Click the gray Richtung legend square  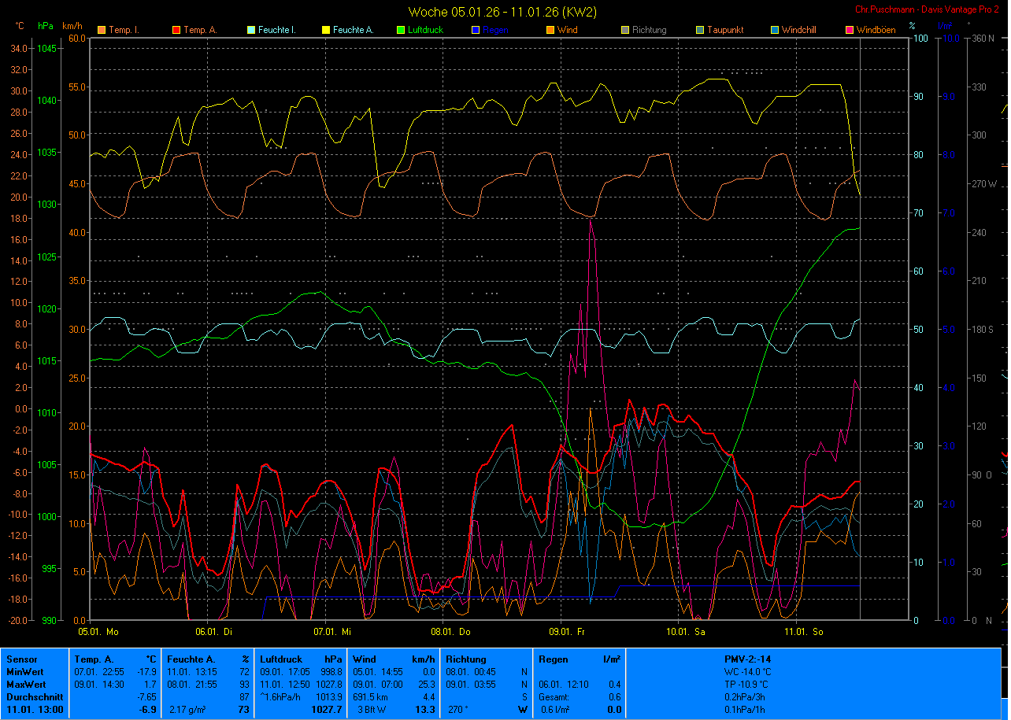pyautogui.click(x=624, y=31)
